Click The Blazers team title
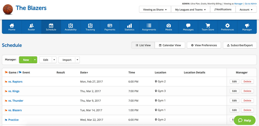The width and height of the screenshot is (259, 126). 31,8
